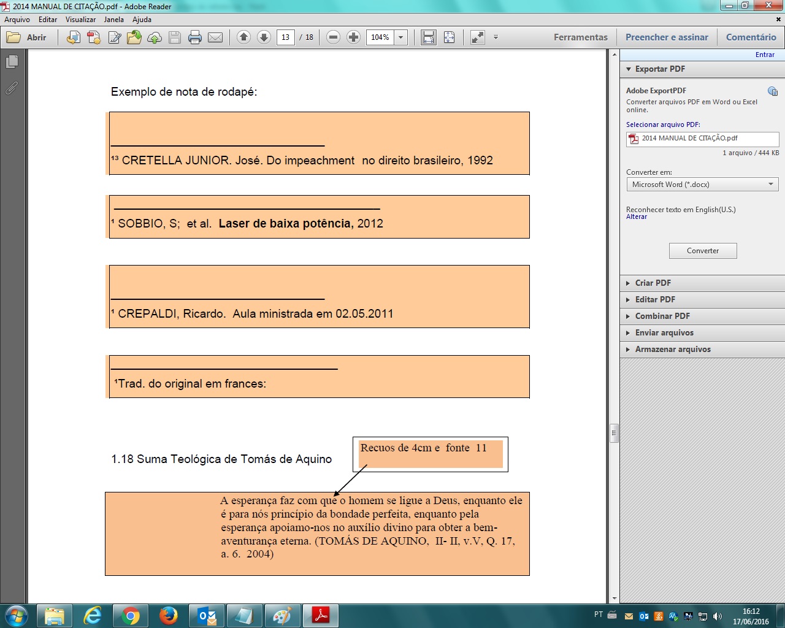
Task: Expand the Criar PDF section
Action: (653, 283)
